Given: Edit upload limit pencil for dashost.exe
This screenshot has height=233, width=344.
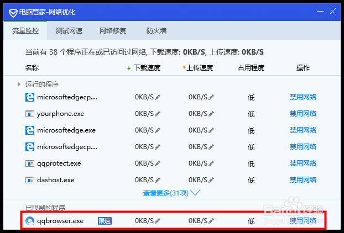Looking at the screenshot, I should [211, 180].
